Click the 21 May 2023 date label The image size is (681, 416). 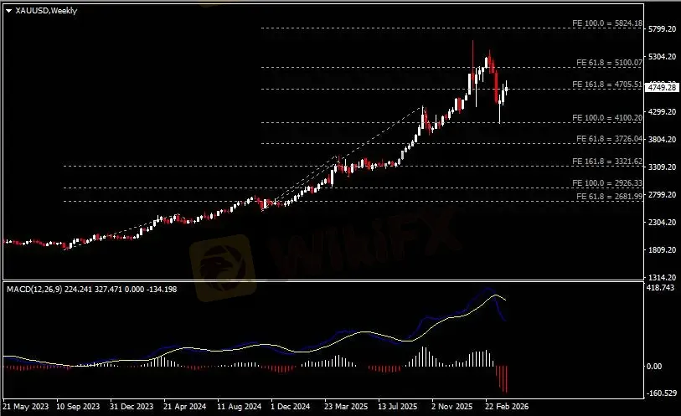26,407
